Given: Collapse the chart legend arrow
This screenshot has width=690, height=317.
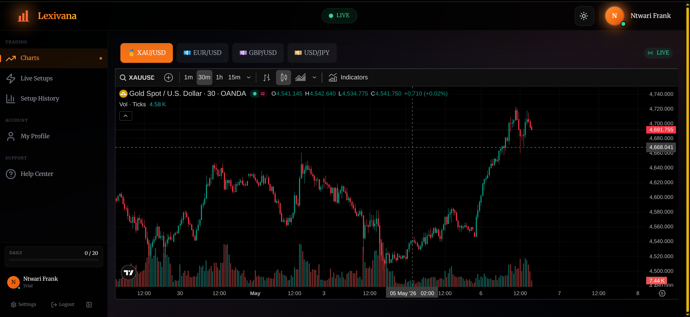Looking at the screenshot, I should pyautogui.click(x=126, y=116).
